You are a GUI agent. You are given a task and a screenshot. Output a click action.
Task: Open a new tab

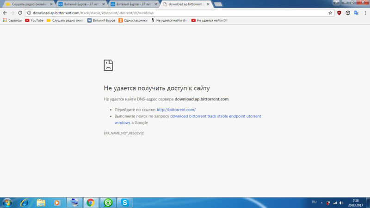(218, 4)
